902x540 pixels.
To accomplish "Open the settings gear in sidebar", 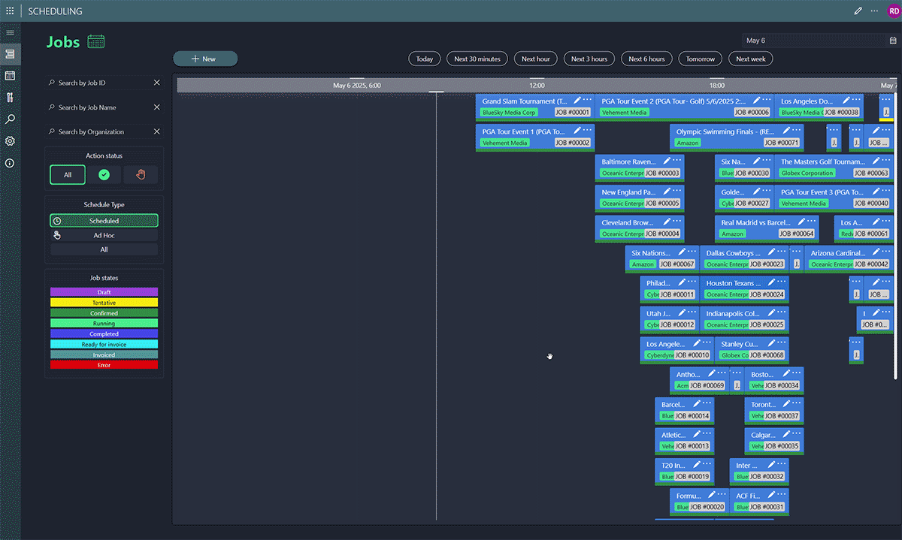I will [x=10, y=141].
